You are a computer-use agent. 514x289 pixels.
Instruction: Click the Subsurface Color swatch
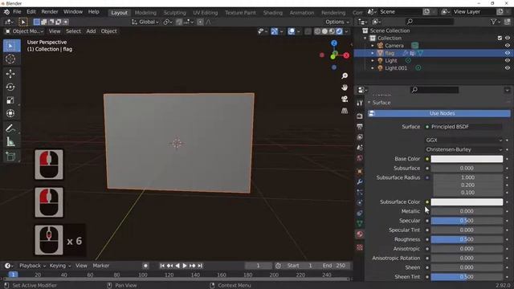click(x=467, y=202)
